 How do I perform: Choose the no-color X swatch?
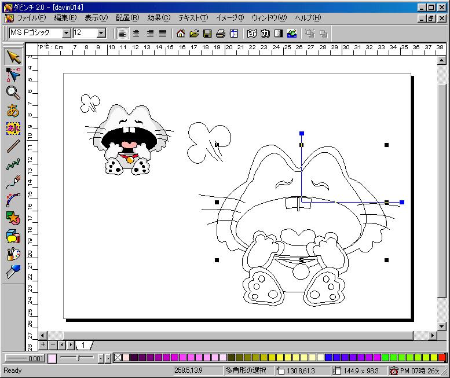point(118,357)
